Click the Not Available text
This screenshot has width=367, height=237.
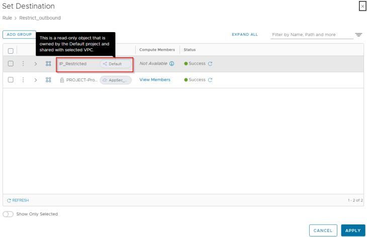coord(153,63)
